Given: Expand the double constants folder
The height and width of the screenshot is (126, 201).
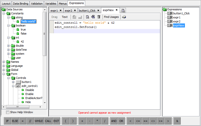Looking at the screenshot, I should coord(9,46).
